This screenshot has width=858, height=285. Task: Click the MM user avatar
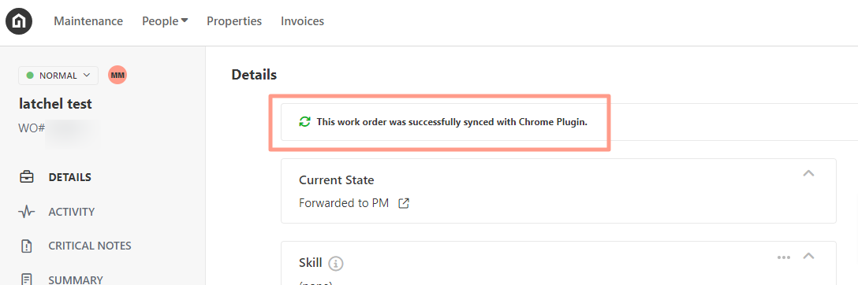point(118,76)
